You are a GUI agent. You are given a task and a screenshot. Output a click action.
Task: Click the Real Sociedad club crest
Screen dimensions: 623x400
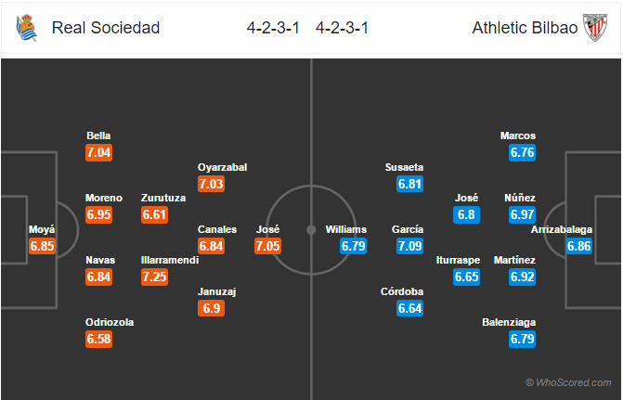[26, 29]
